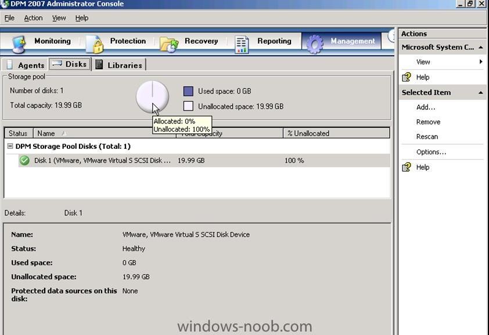Click the Recovery folder icon
Screen dimensions: 489x335
pyautogui.click(x=169, y=45)
